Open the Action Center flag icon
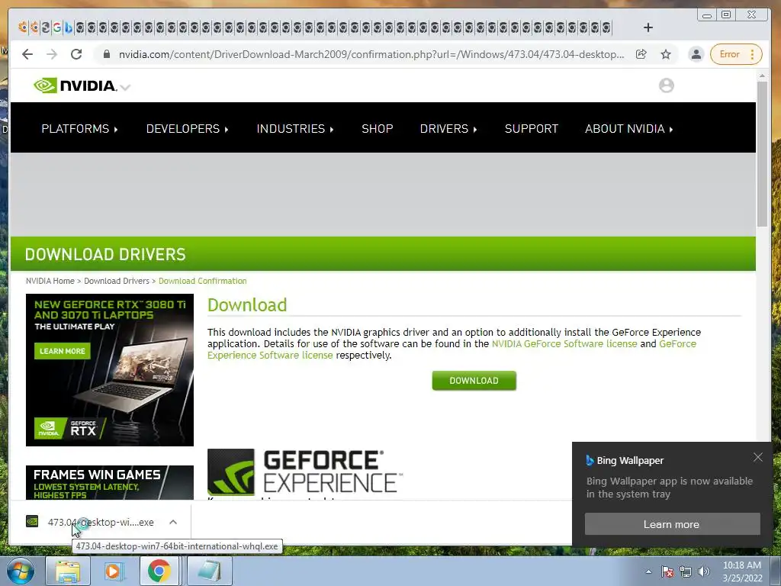Image resolution: width=781 pixels, height=586 pixels. pos(667,572)
